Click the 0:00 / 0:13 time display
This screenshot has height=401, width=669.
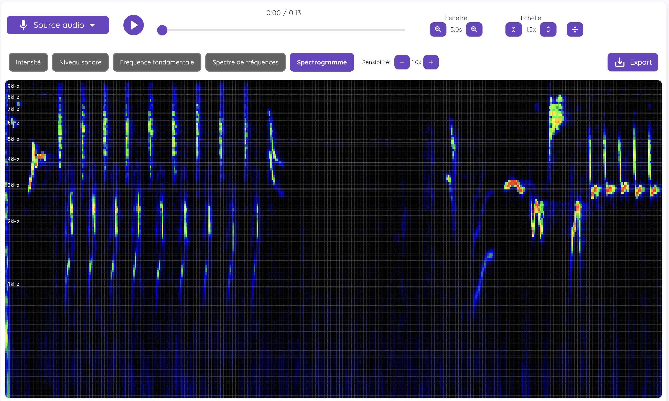tap(283, 13)
